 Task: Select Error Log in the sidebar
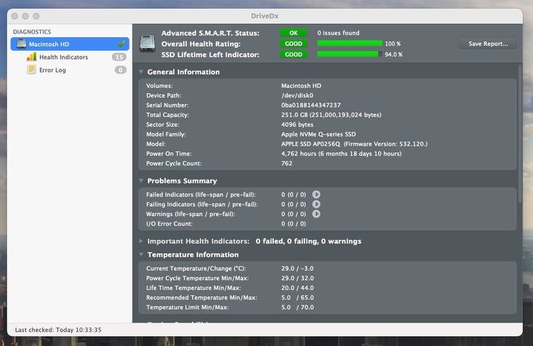[70, 70]
